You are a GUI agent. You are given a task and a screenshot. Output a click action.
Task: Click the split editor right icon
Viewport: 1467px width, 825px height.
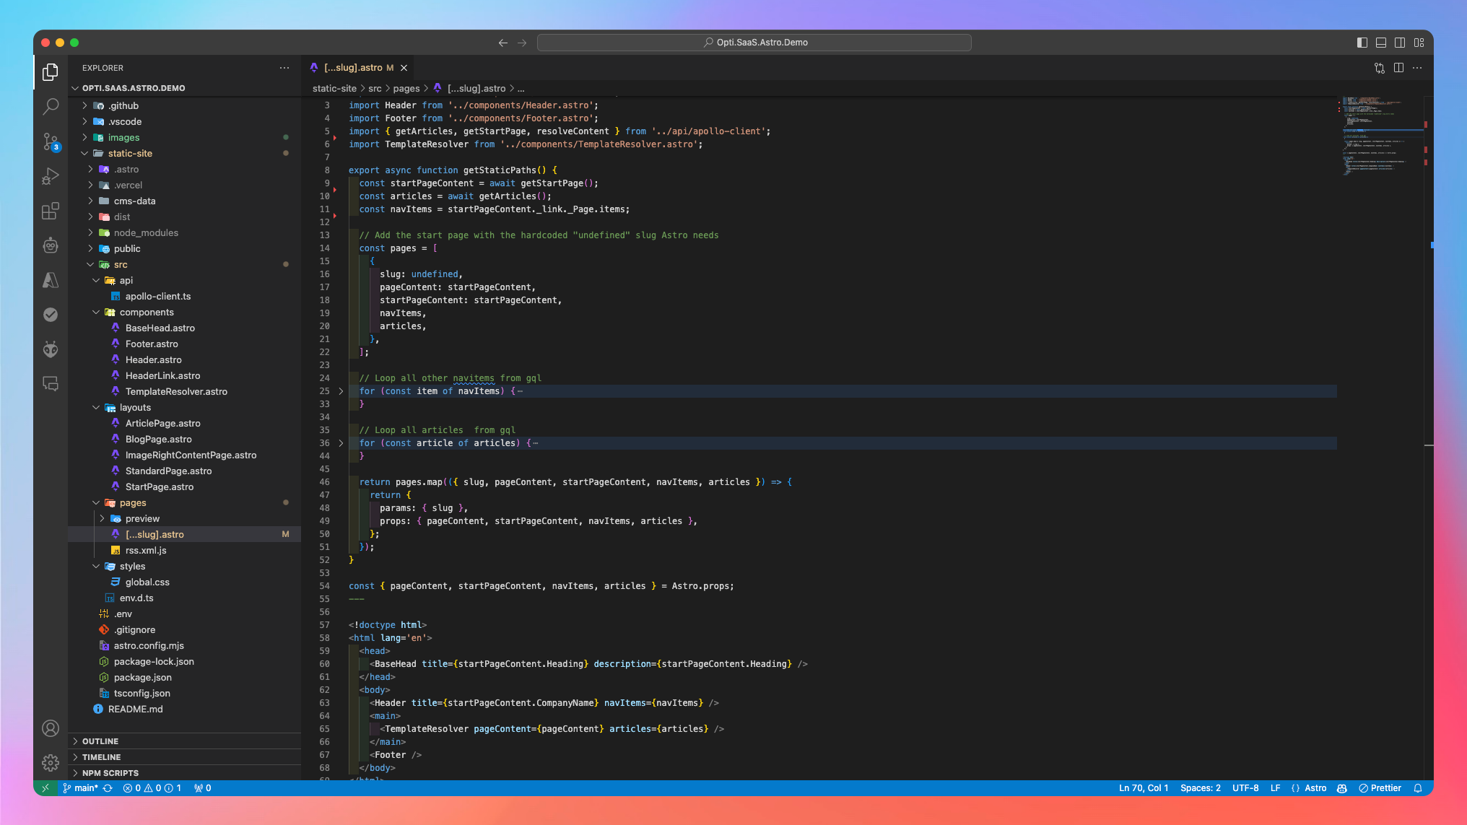coord(1398,68)
